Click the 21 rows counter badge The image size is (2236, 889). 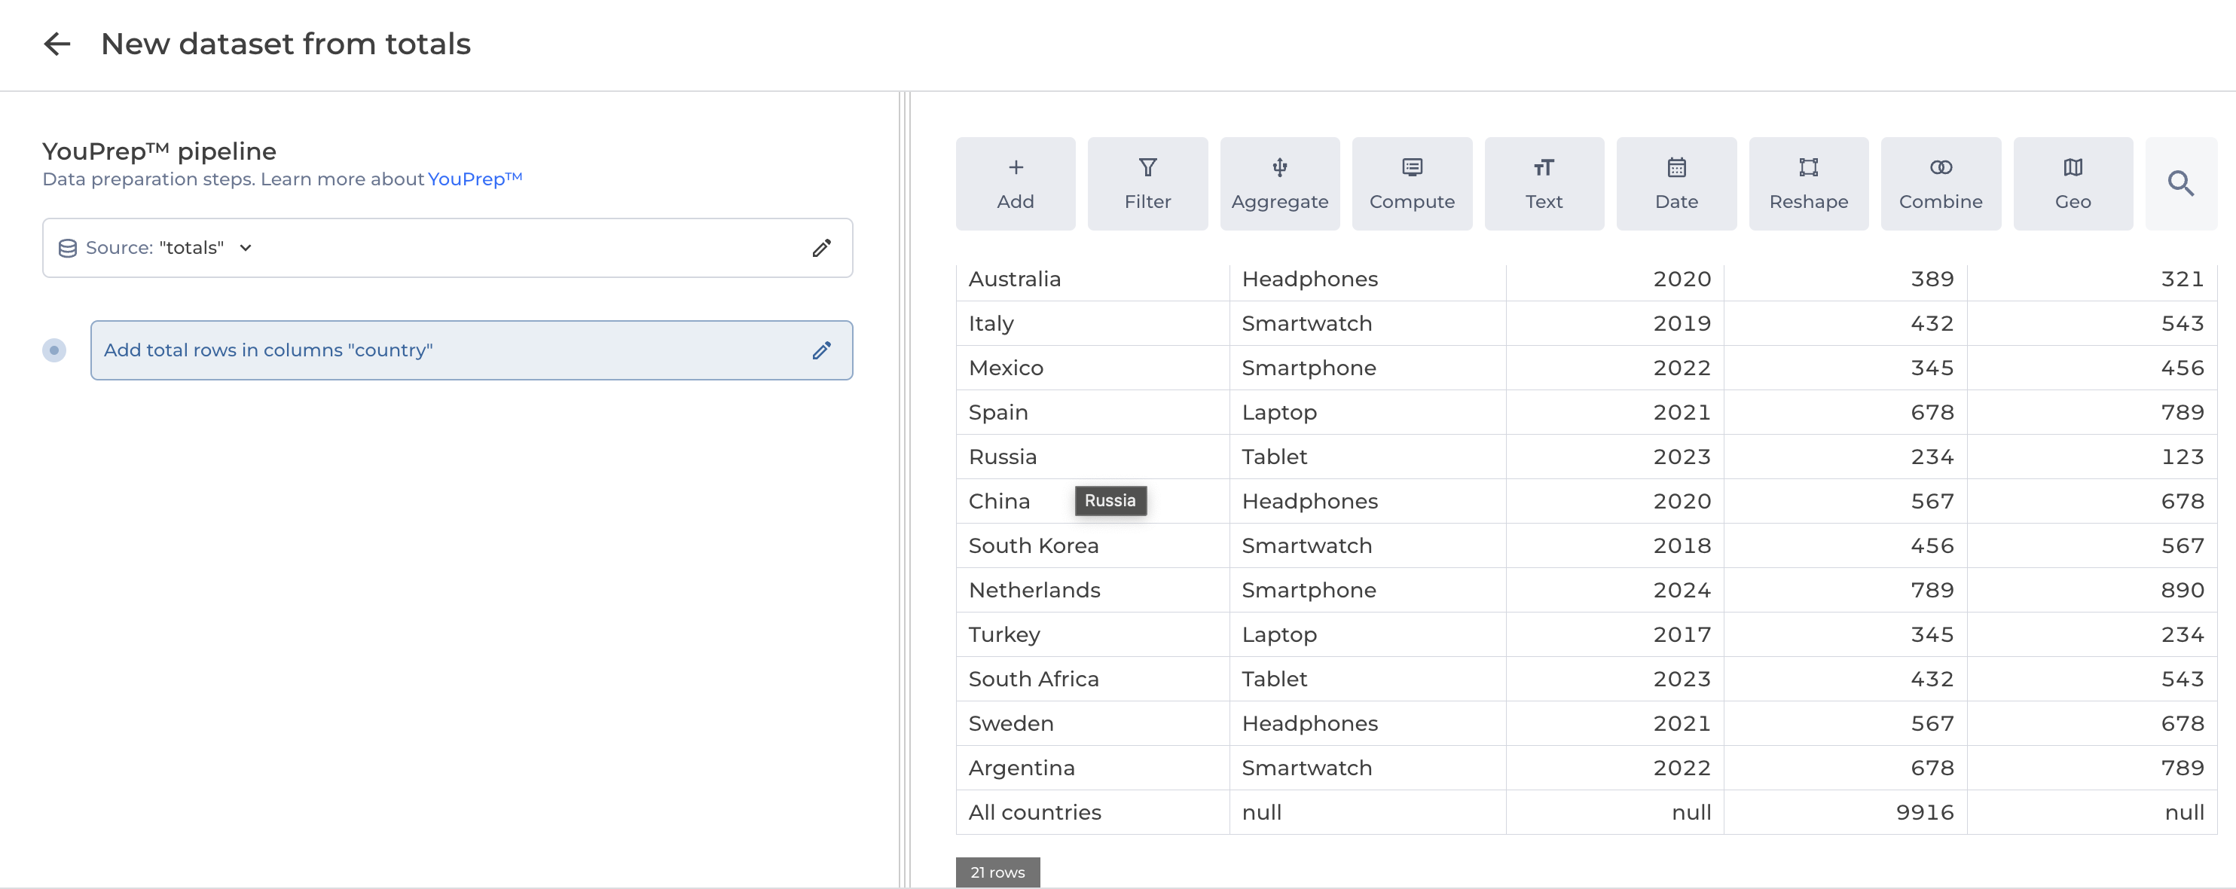coord(997,872)
